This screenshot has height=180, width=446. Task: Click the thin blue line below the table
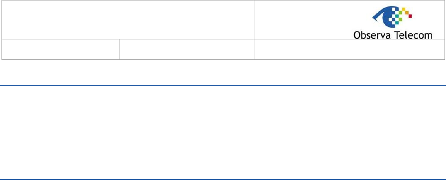coord(223,85)
